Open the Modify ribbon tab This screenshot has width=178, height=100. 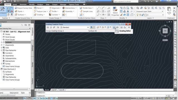coord(32,4)
